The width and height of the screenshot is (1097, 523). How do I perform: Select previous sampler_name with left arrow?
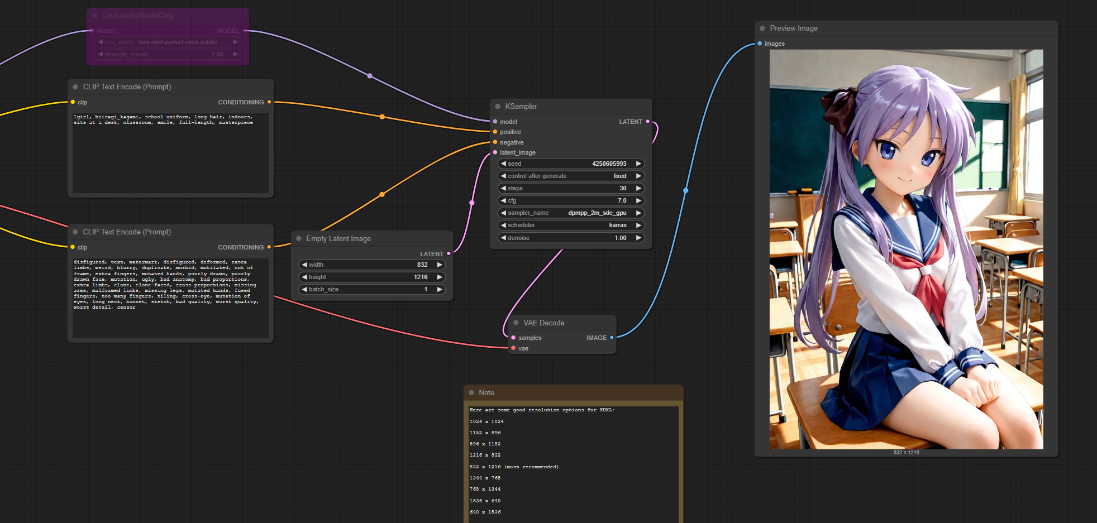click(x=503, y=213)
